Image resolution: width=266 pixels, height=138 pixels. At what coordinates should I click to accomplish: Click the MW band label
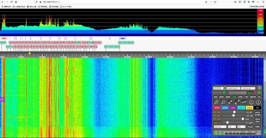(x=4, y=38)
